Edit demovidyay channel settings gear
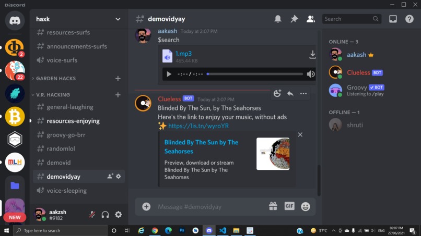 click(x=119, y=176)
